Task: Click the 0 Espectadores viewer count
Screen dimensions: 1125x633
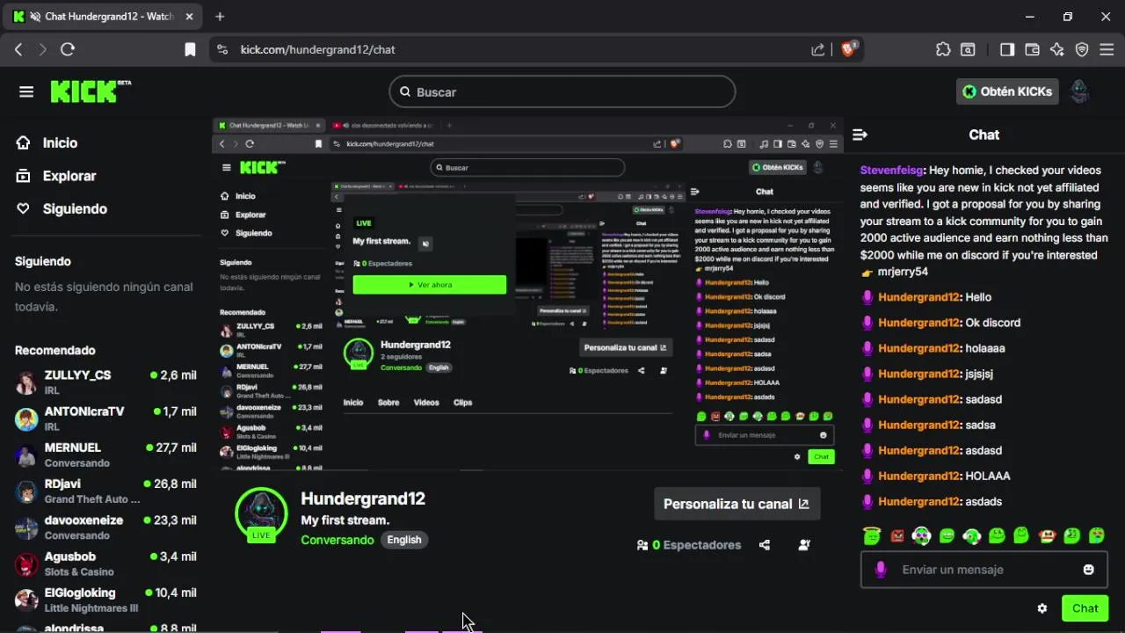Action: pos(689,545)
